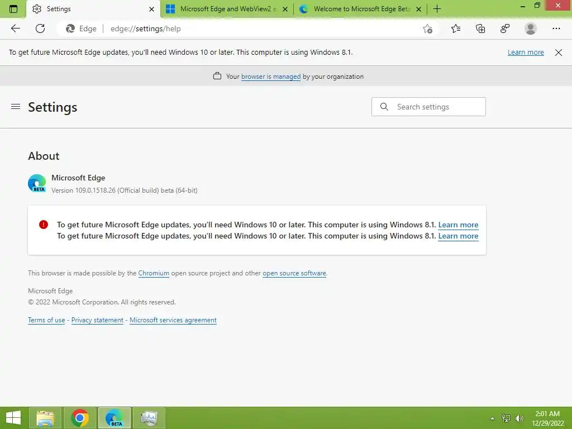Click second Learn more link in update box

click(458, 236)
